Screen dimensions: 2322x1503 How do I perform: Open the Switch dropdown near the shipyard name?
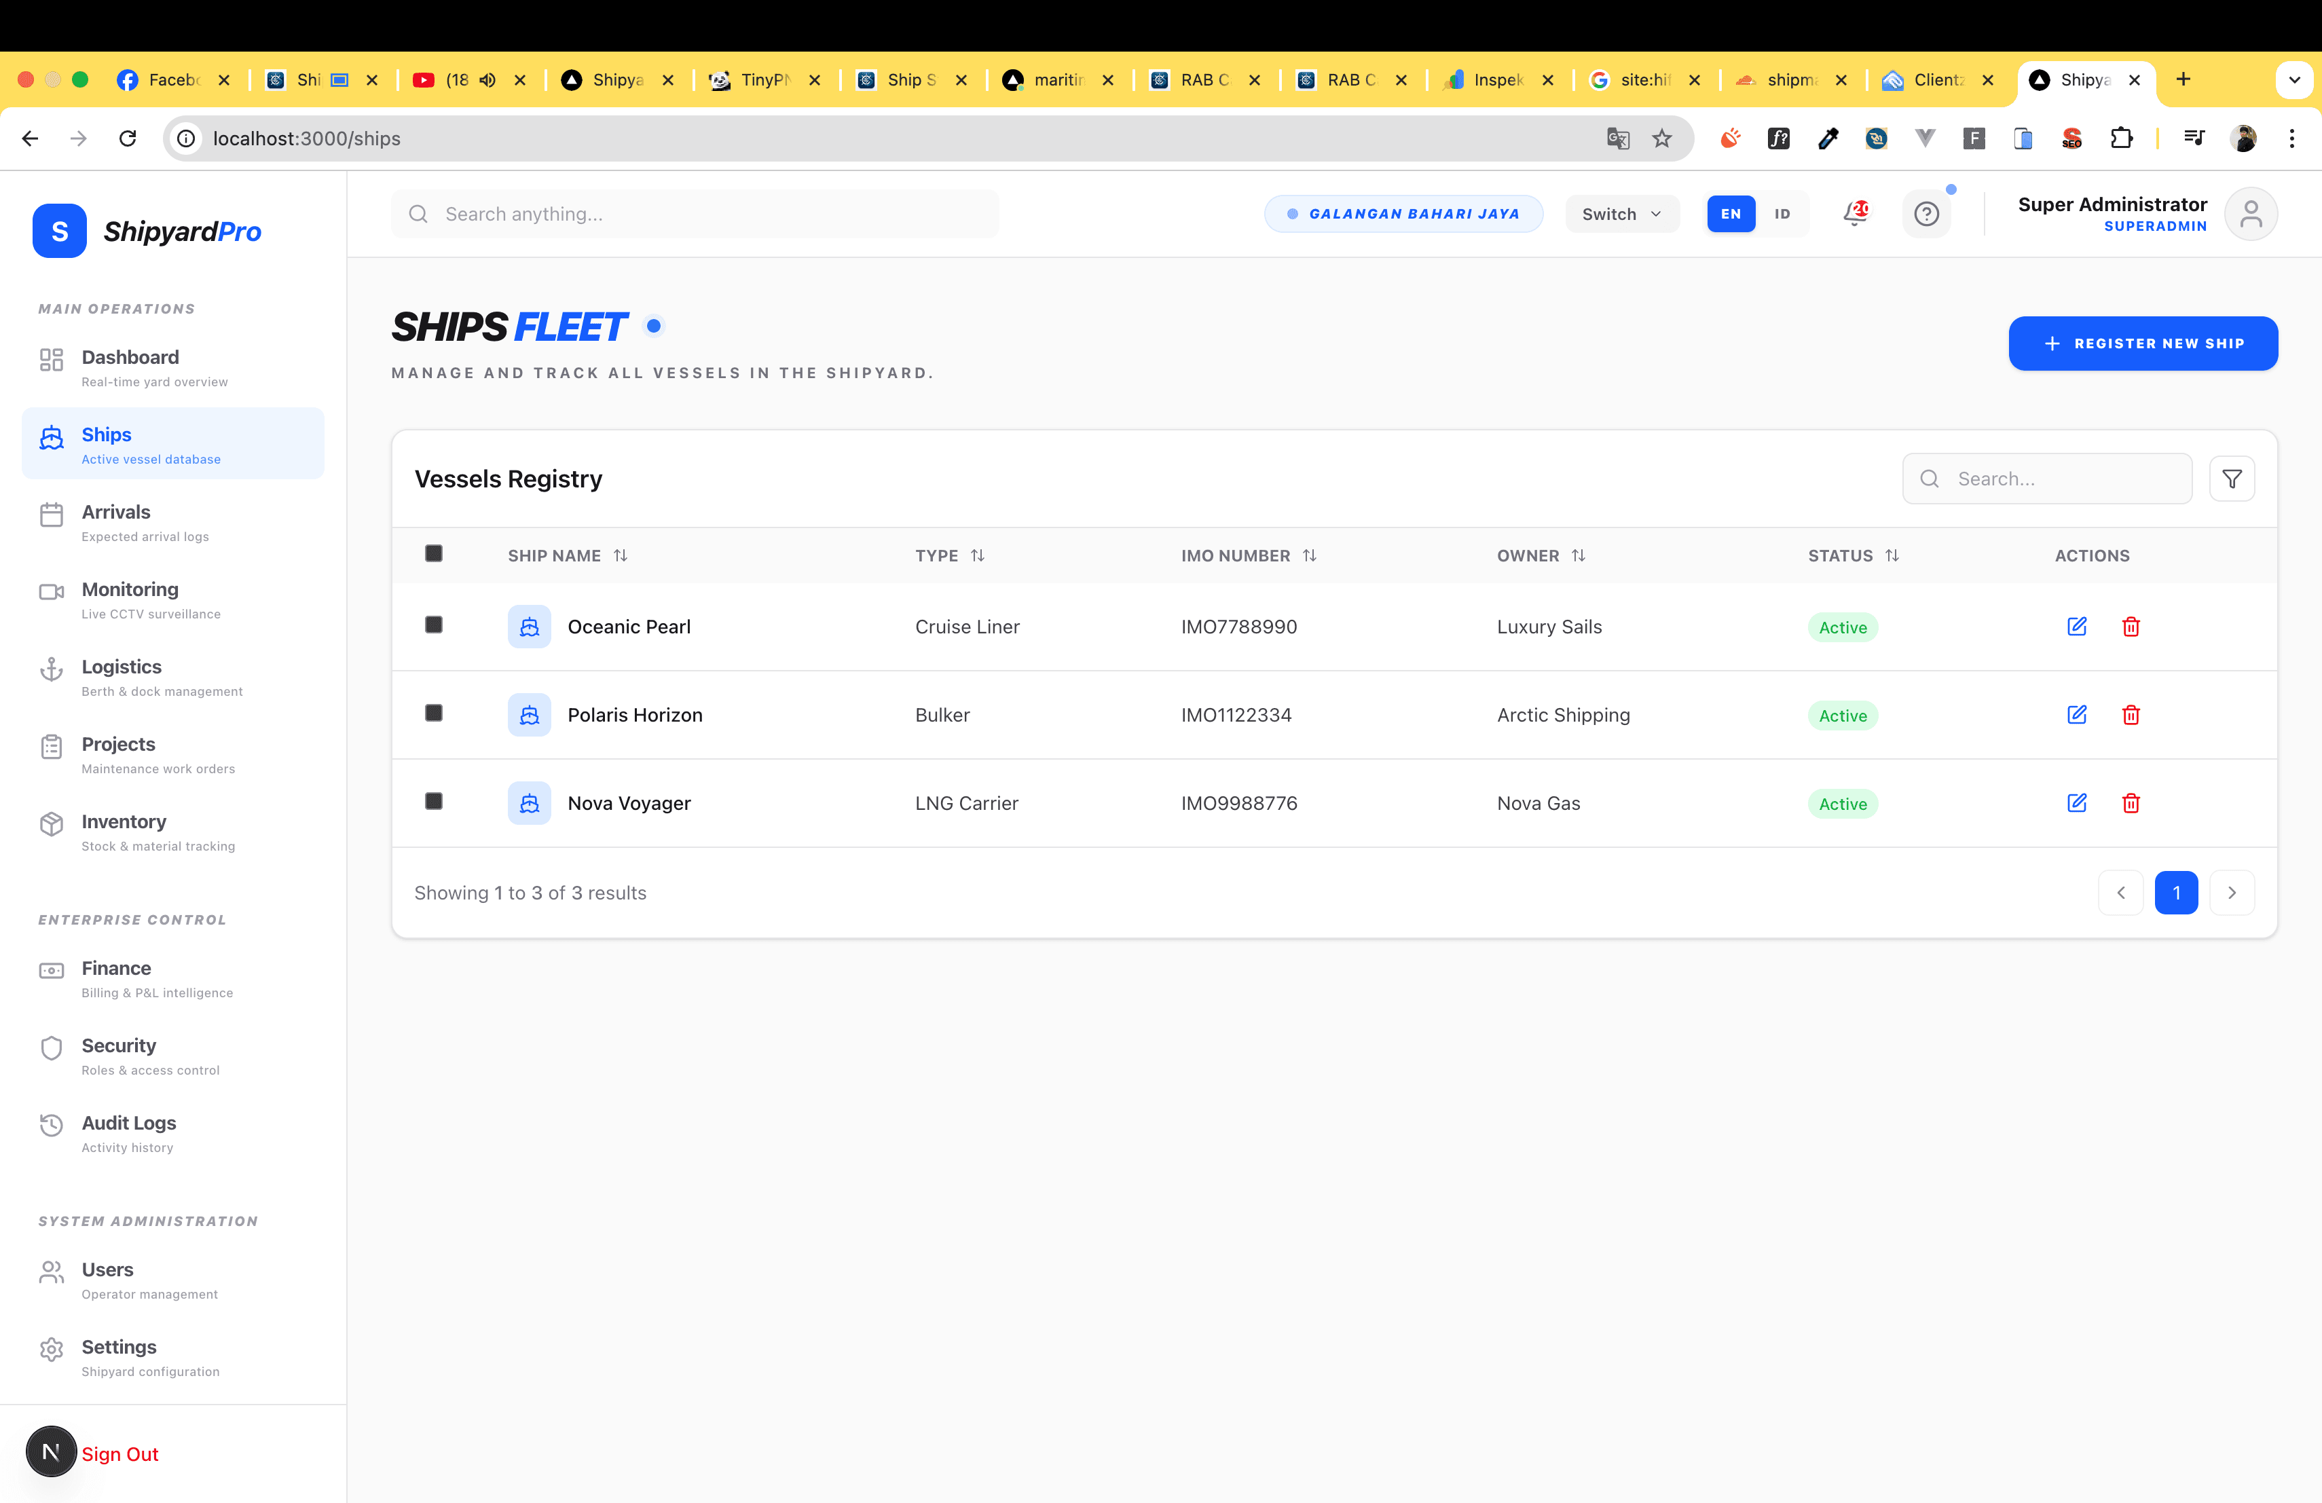coord(1621,214)
